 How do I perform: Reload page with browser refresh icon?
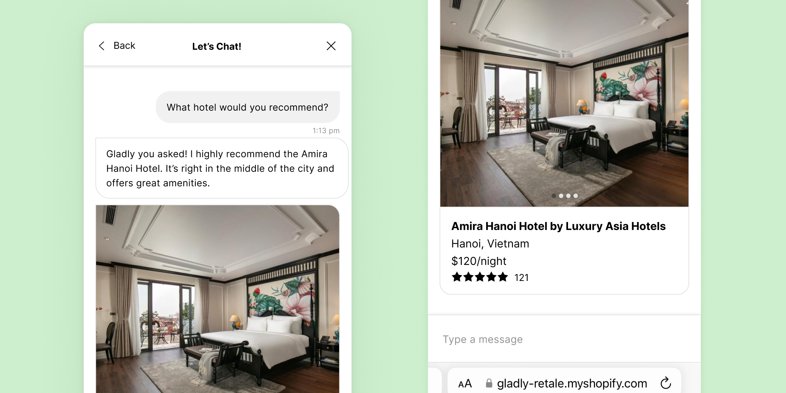pyautogui.click(x=666, y=383)
